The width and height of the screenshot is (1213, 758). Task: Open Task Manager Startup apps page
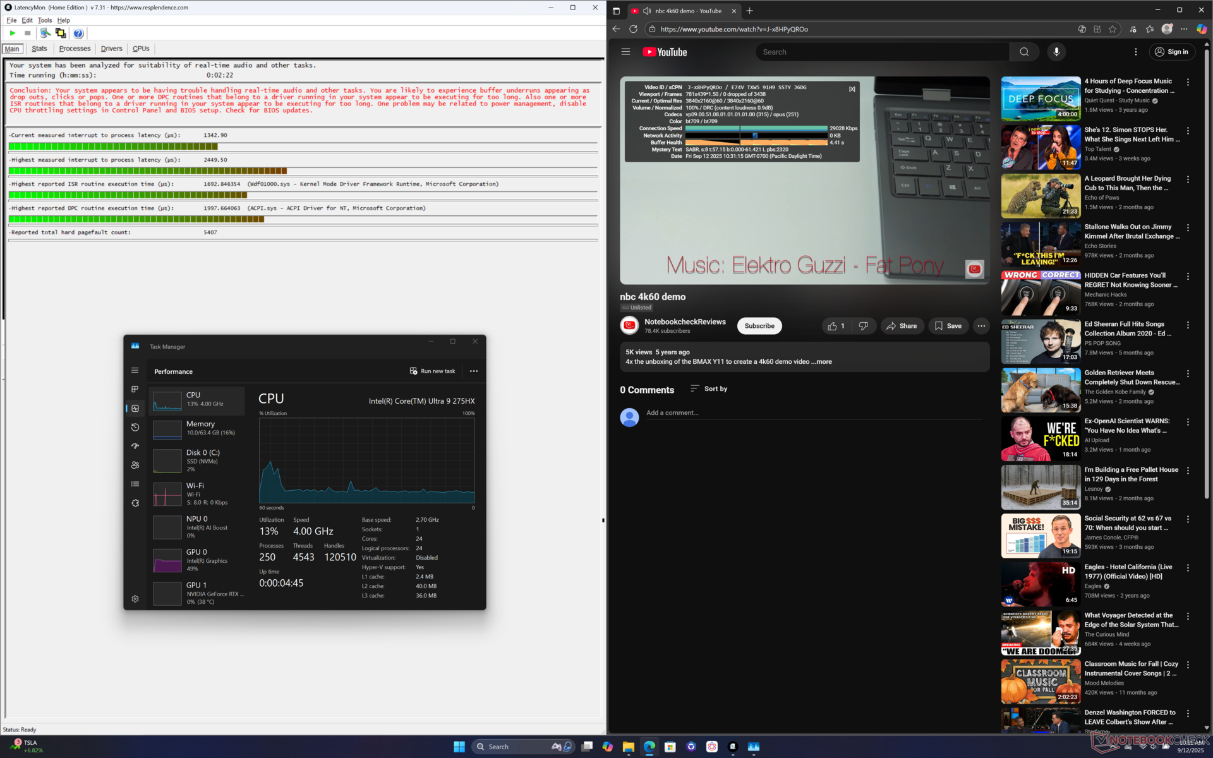pyautogui.click(x=135, y=446)
